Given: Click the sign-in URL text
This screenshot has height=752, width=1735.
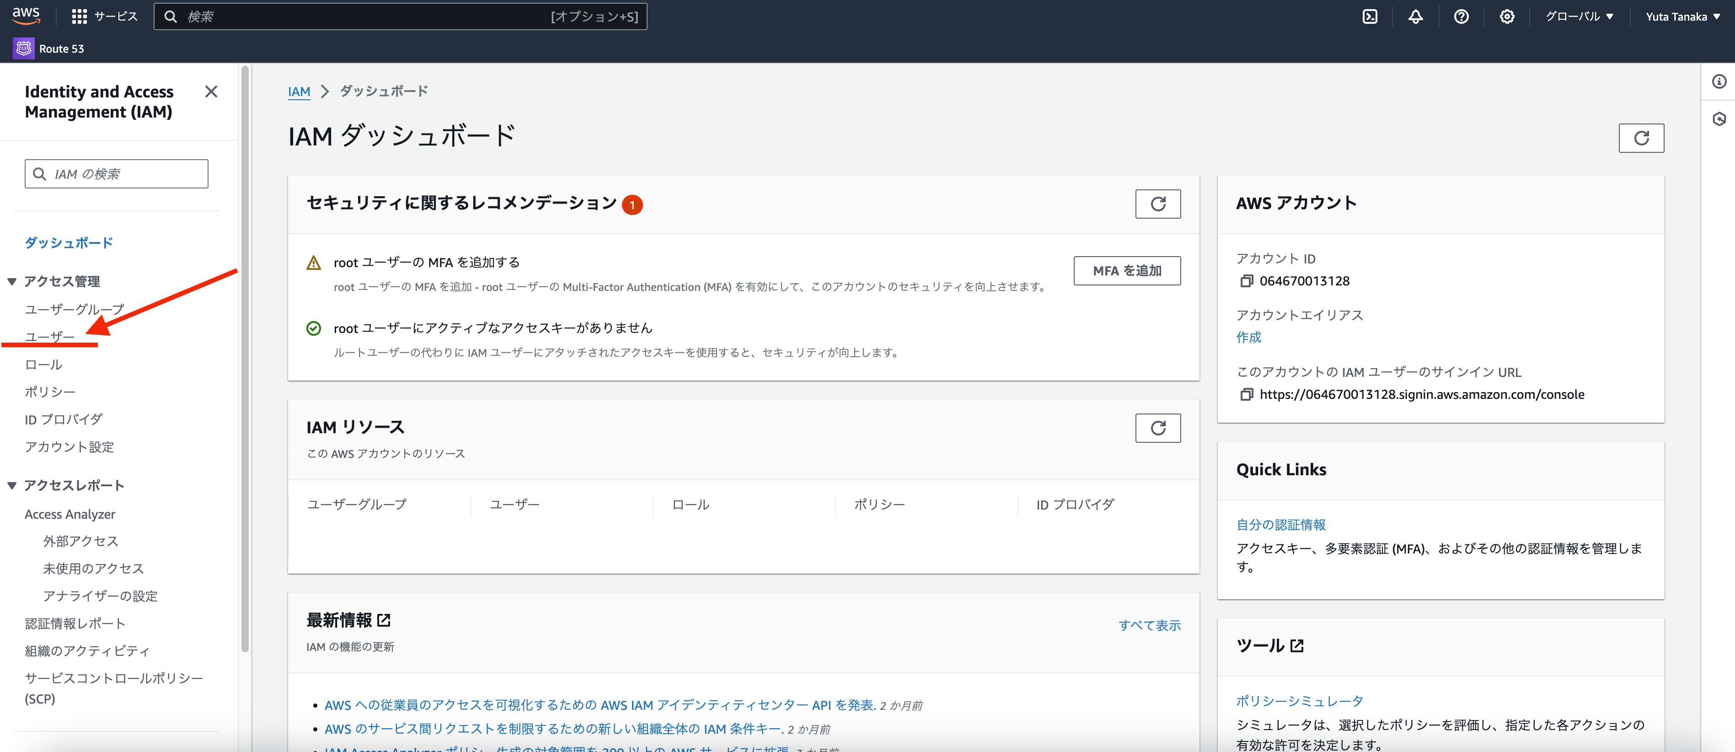Looking at the screenshot, I should (1422, 394).
